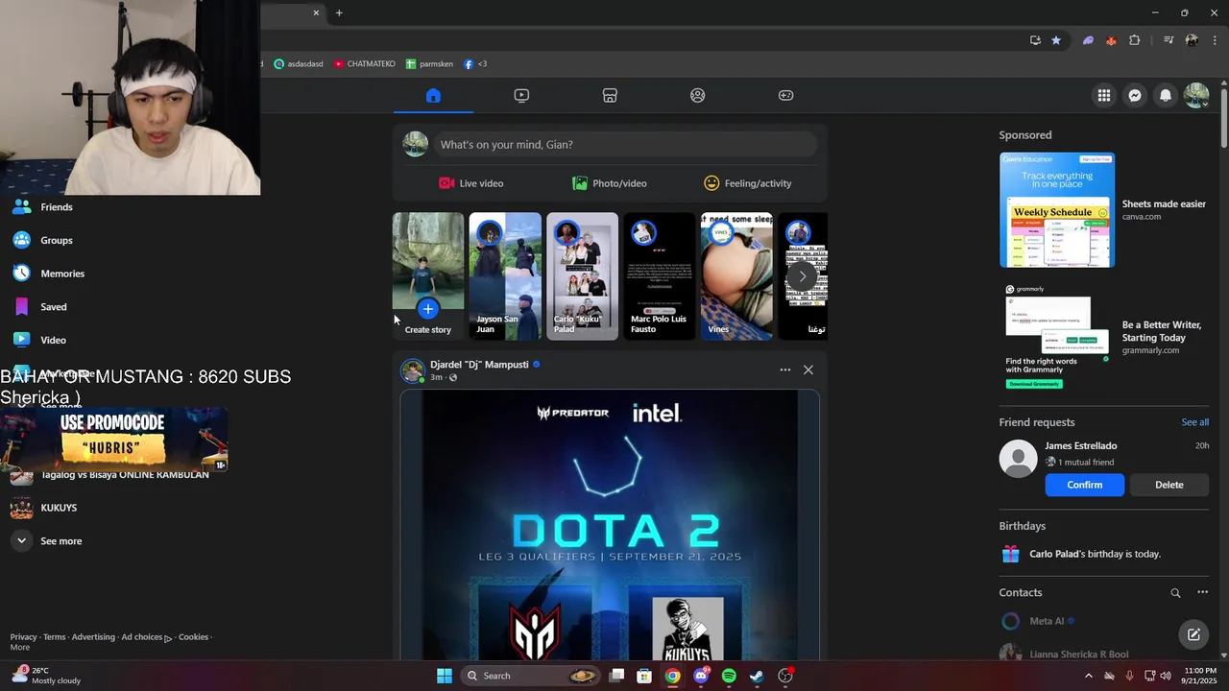Open the Vines story
Image resolution: width=1229 pixels, height=691 pixels.
[x=736, y=276]
